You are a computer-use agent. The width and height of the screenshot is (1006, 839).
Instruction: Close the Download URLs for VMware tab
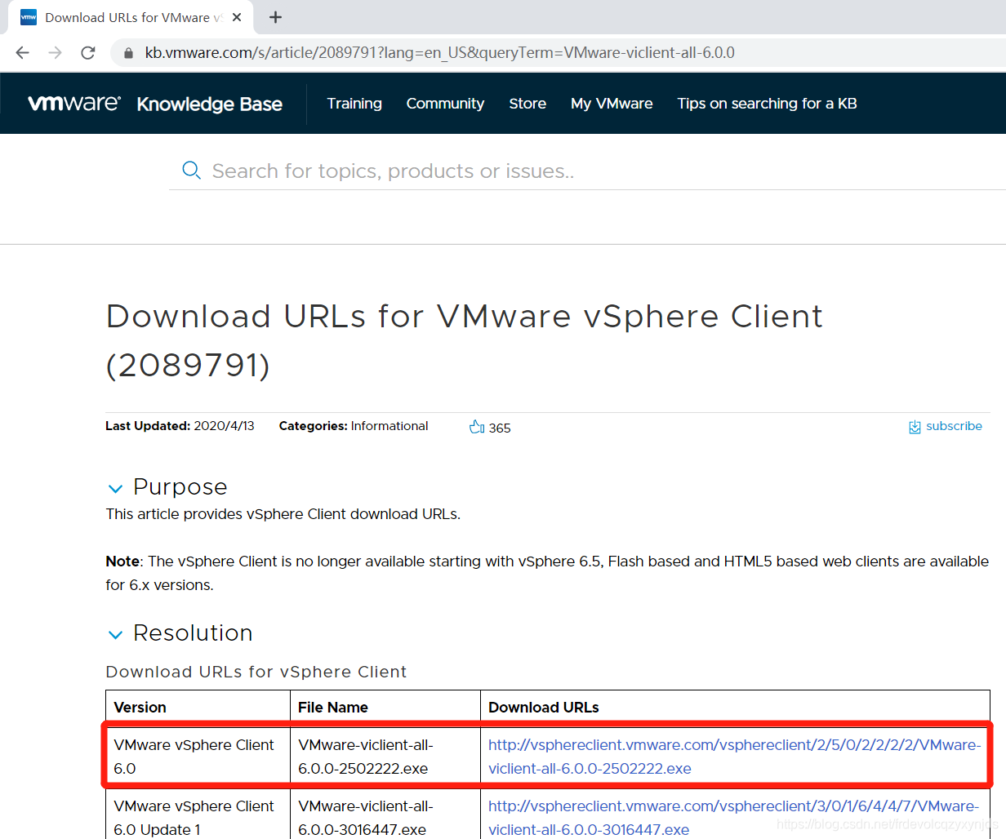click(x=237, y=17)
